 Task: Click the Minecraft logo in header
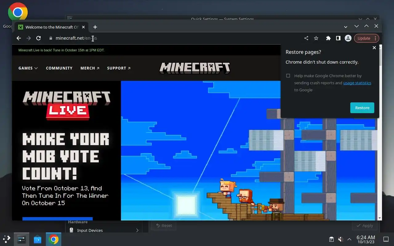(x=195, y=68)
